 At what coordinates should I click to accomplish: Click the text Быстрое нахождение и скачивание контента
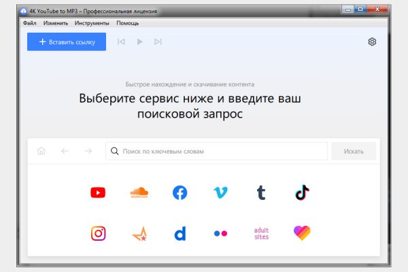point(190,84)
